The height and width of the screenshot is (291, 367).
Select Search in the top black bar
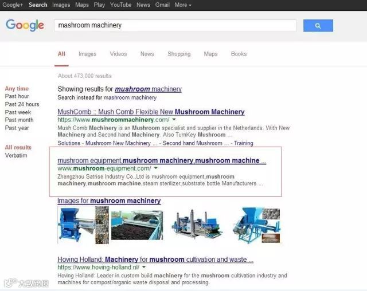click(38, 5)
